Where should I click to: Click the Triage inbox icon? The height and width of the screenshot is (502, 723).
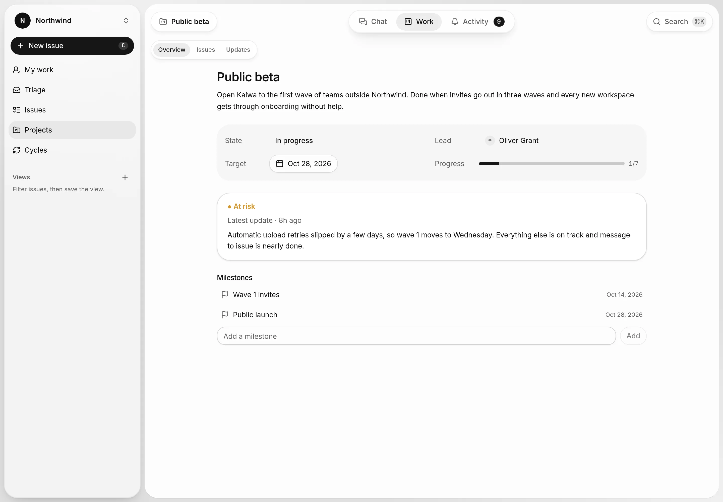[x=17, y=90]
